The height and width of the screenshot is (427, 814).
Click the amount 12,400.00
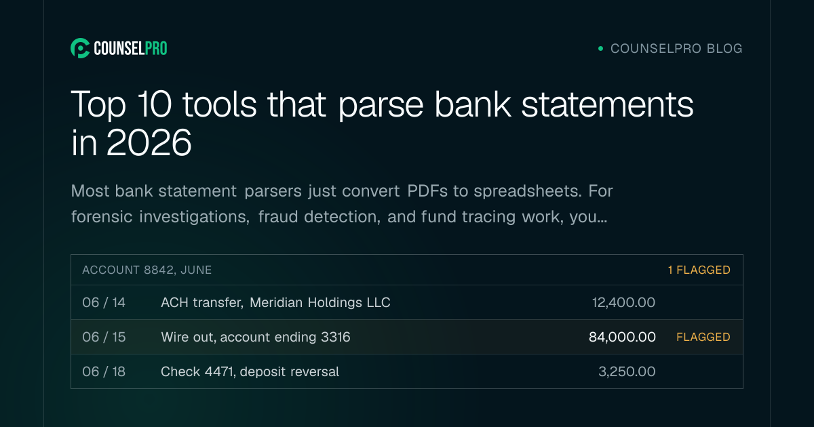pyautogui.click(x=624, y=302)
